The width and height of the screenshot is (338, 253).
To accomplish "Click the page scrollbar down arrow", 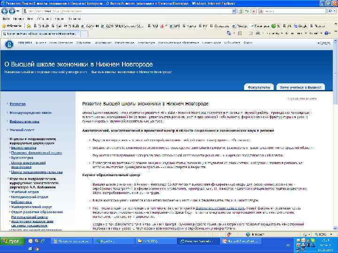I will point(335,228).
